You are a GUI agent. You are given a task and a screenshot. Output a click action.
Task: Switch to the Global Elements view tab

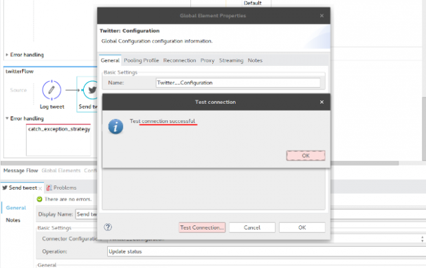point(61,170)
